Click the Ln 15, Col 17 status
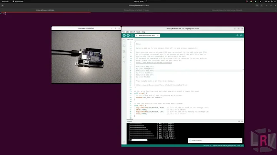 pyautogui.click(x=207, y=146)
